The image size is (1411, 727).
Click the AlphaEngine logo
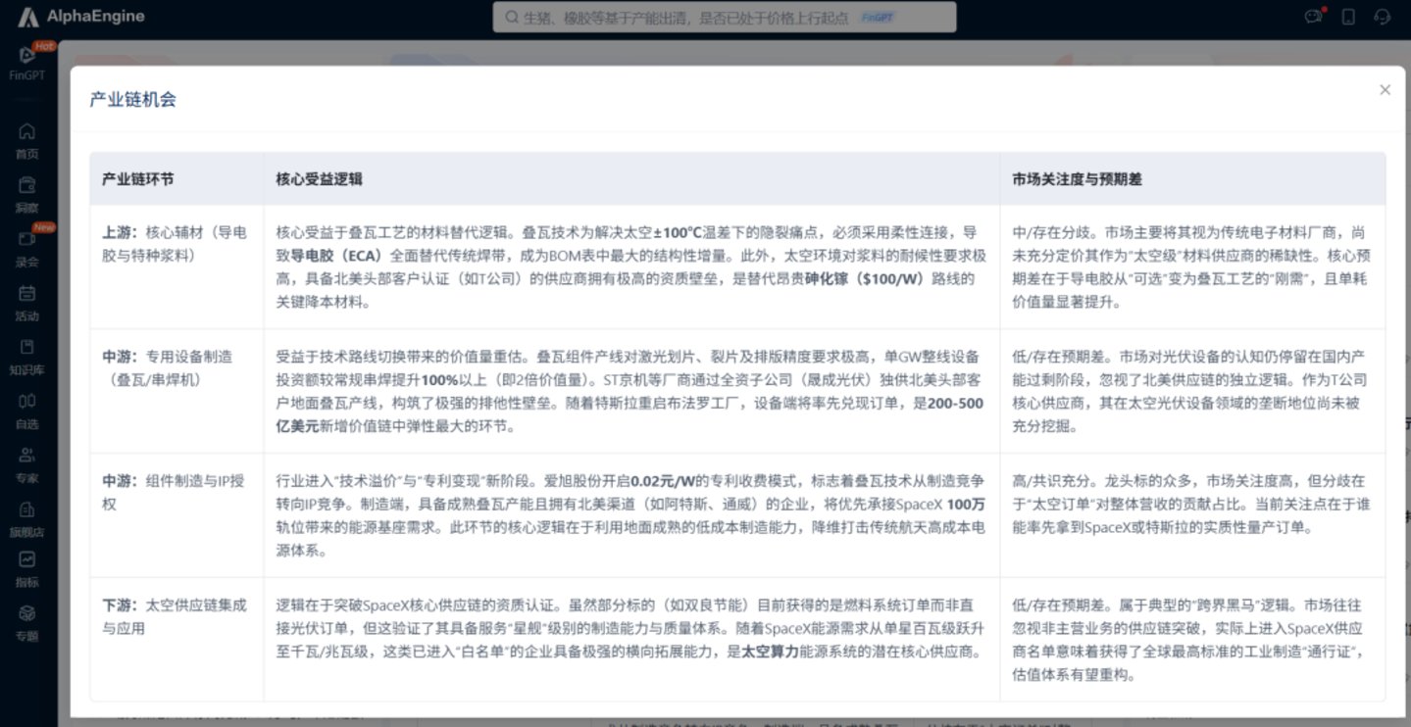pyautogui.click(x=81, y=17)
